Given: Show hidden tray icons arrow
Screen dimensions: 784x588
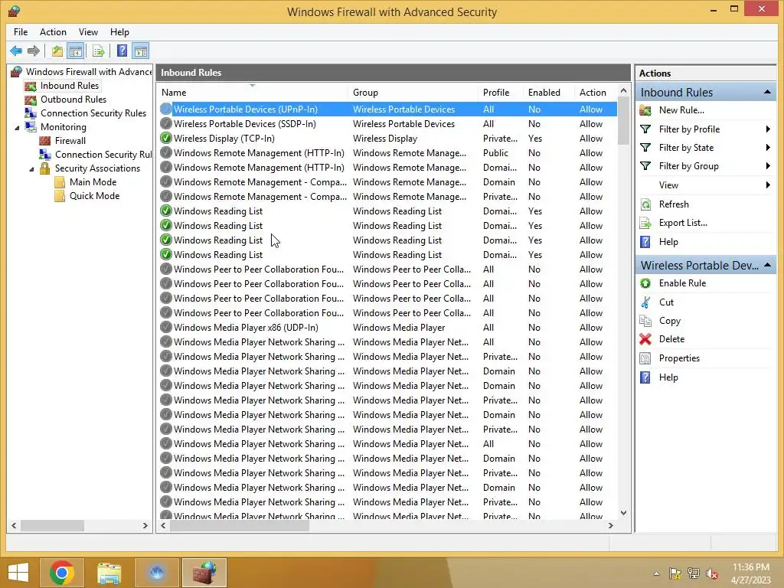Looking at the screenshot, I should coord(656,573).
